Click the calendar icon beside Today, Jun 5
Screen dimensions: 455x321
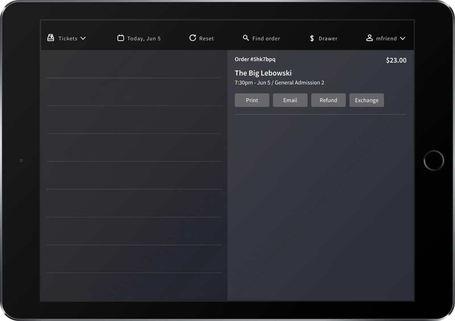click(121, 38)
